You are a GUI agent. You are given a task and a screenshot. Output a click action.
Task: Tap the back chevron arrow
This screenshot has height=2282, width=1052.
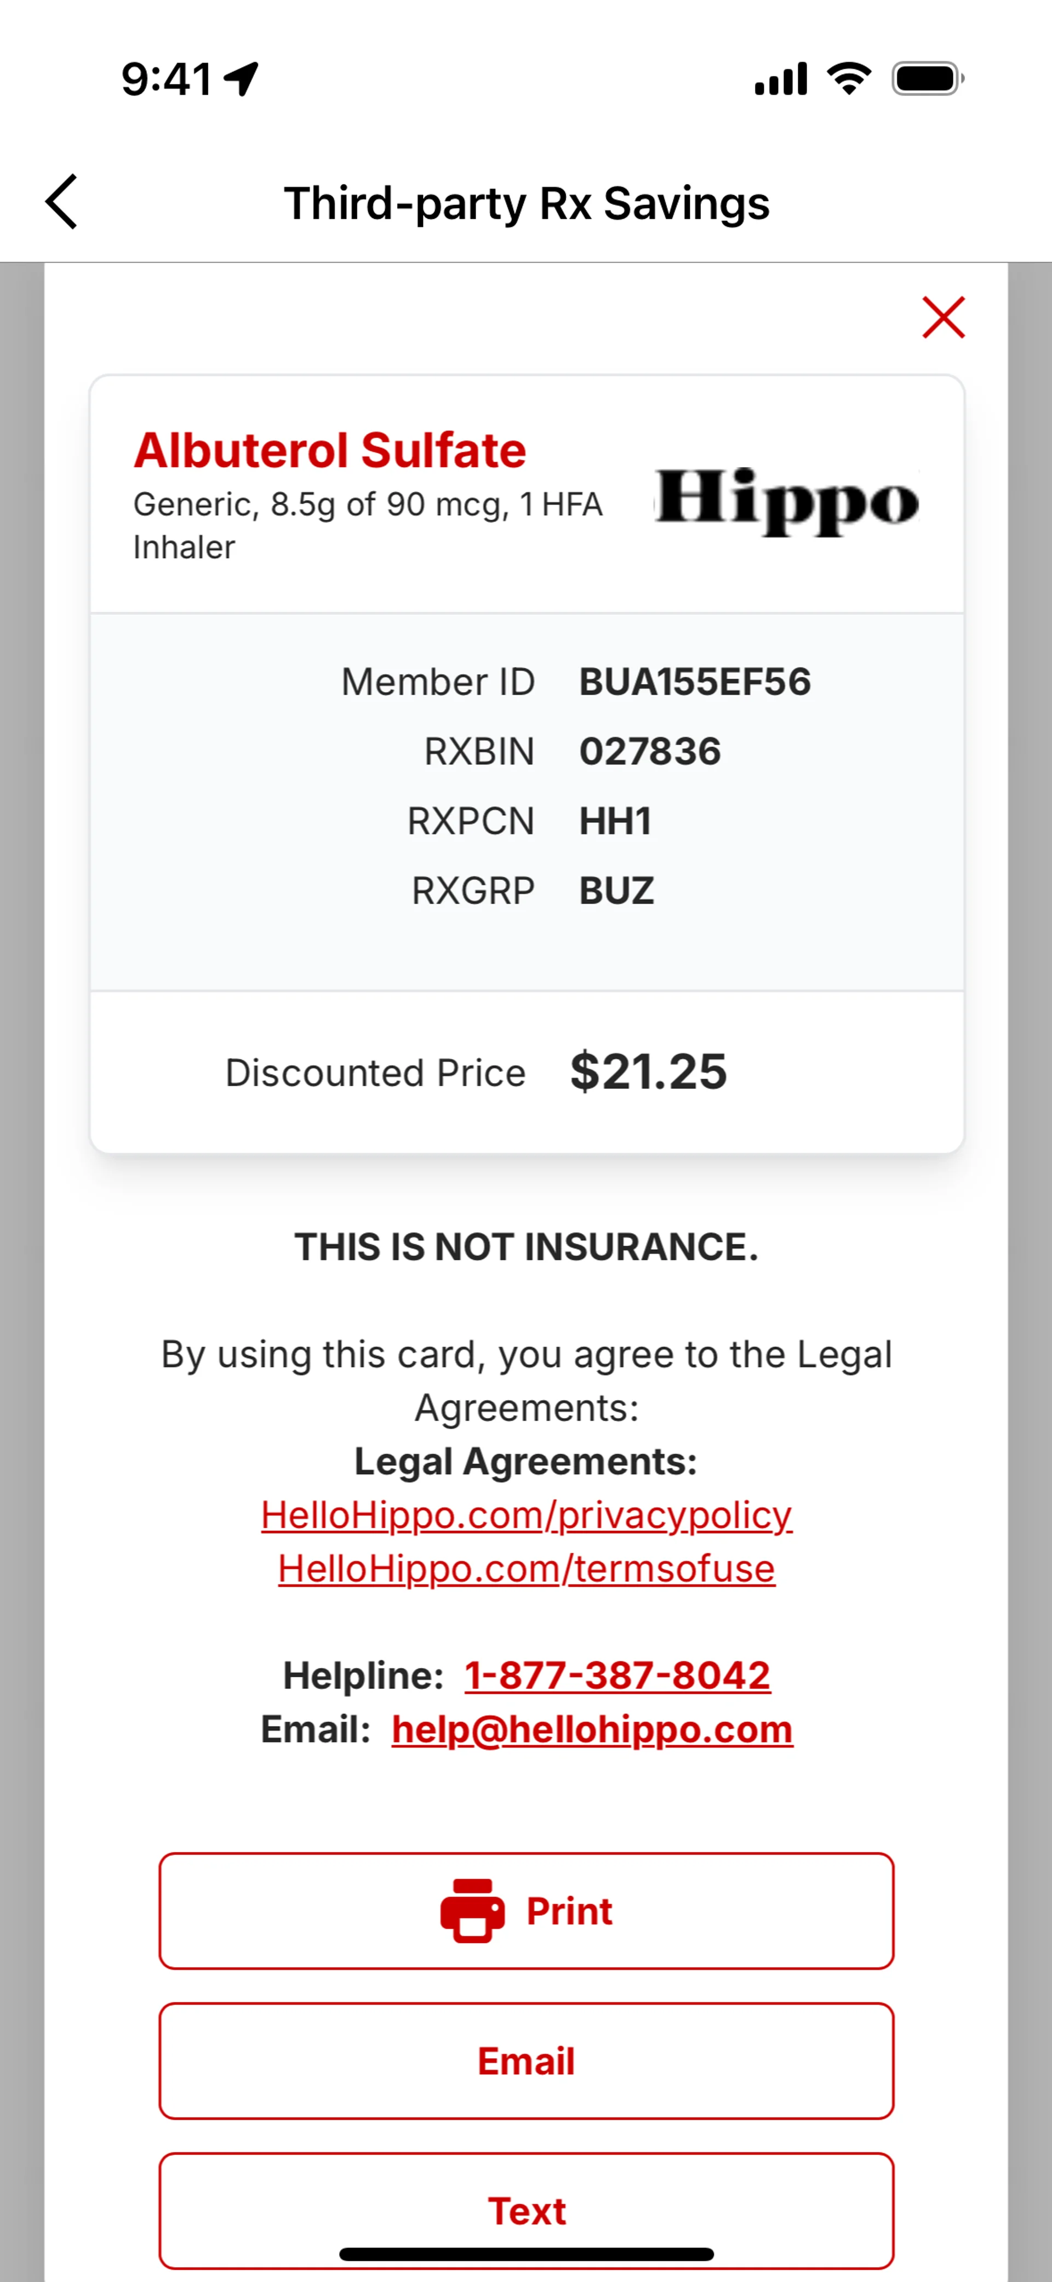tap(62, 202)
